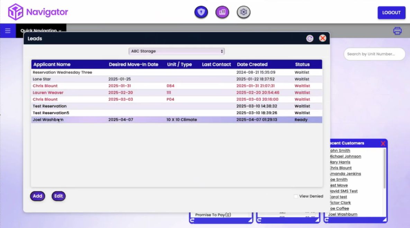
Task: Sort by the Unit / Type column
Action: 179,65
